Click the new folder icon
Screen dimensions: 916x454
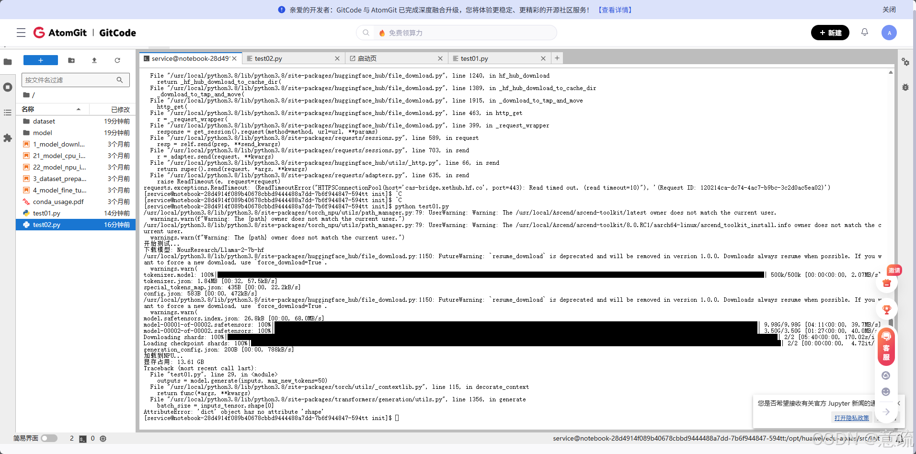71,60
